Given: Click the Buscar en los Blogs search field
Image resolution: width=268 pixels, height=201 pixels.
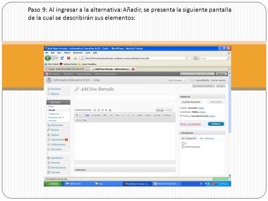Looking at the screenshot, I should pyautogui.click(x=197, y=74).
